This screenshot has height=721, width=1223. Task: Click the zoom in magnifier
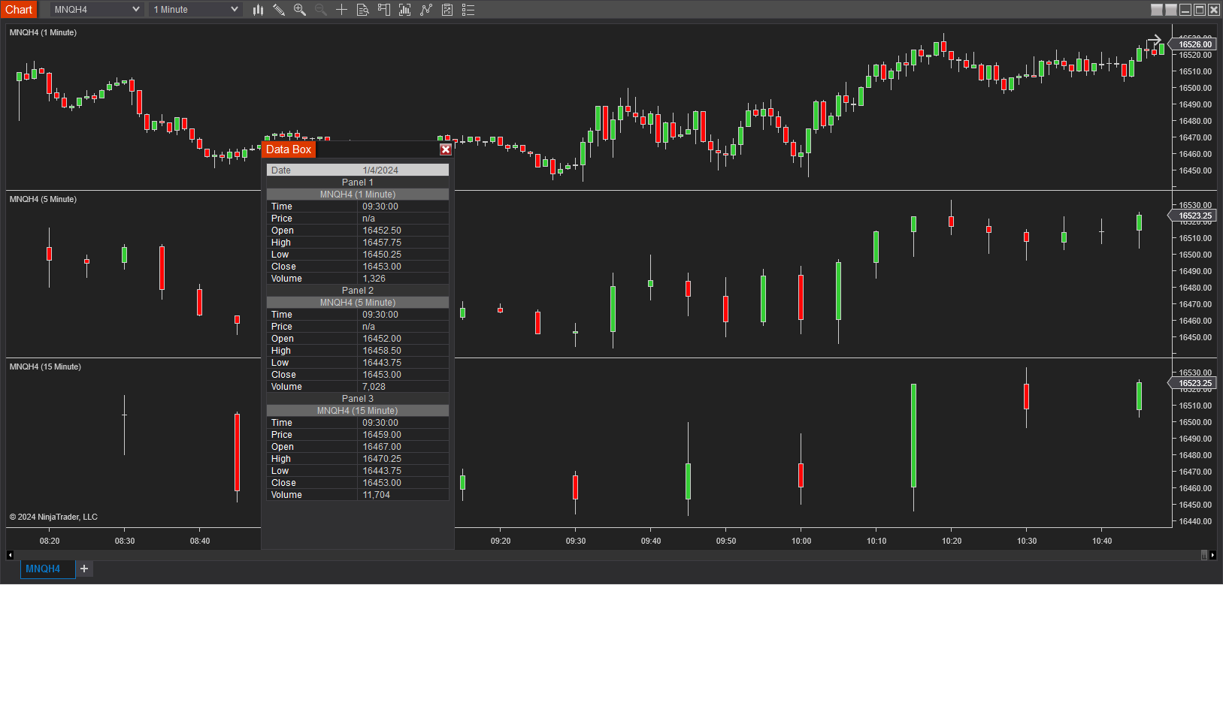click(x=300, y=10)
